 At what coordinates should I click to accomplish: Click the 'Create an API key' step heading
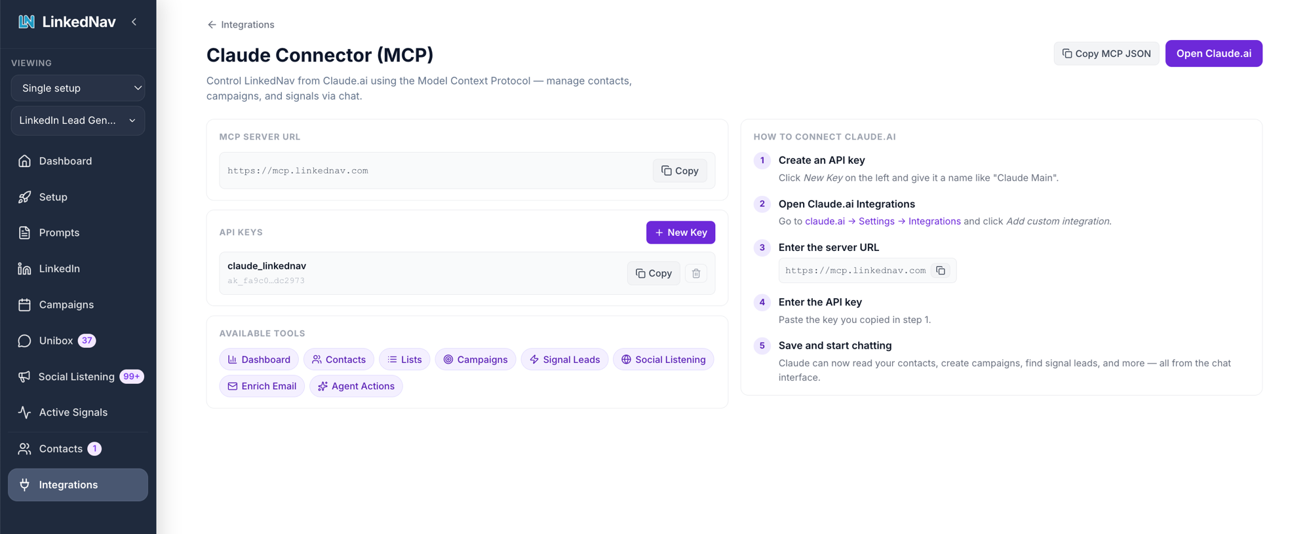[821, 160]
